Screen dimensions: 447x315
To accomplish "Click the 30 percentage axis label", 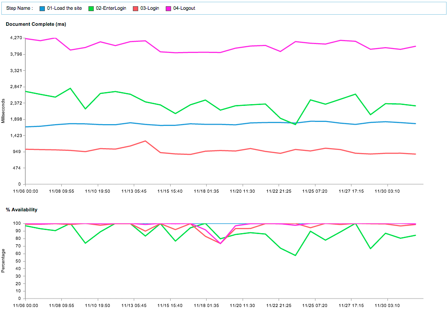I will [19, 276].
